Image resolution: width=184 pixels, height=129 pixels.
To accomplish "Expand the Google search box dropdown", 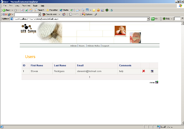I will [39, 14].
